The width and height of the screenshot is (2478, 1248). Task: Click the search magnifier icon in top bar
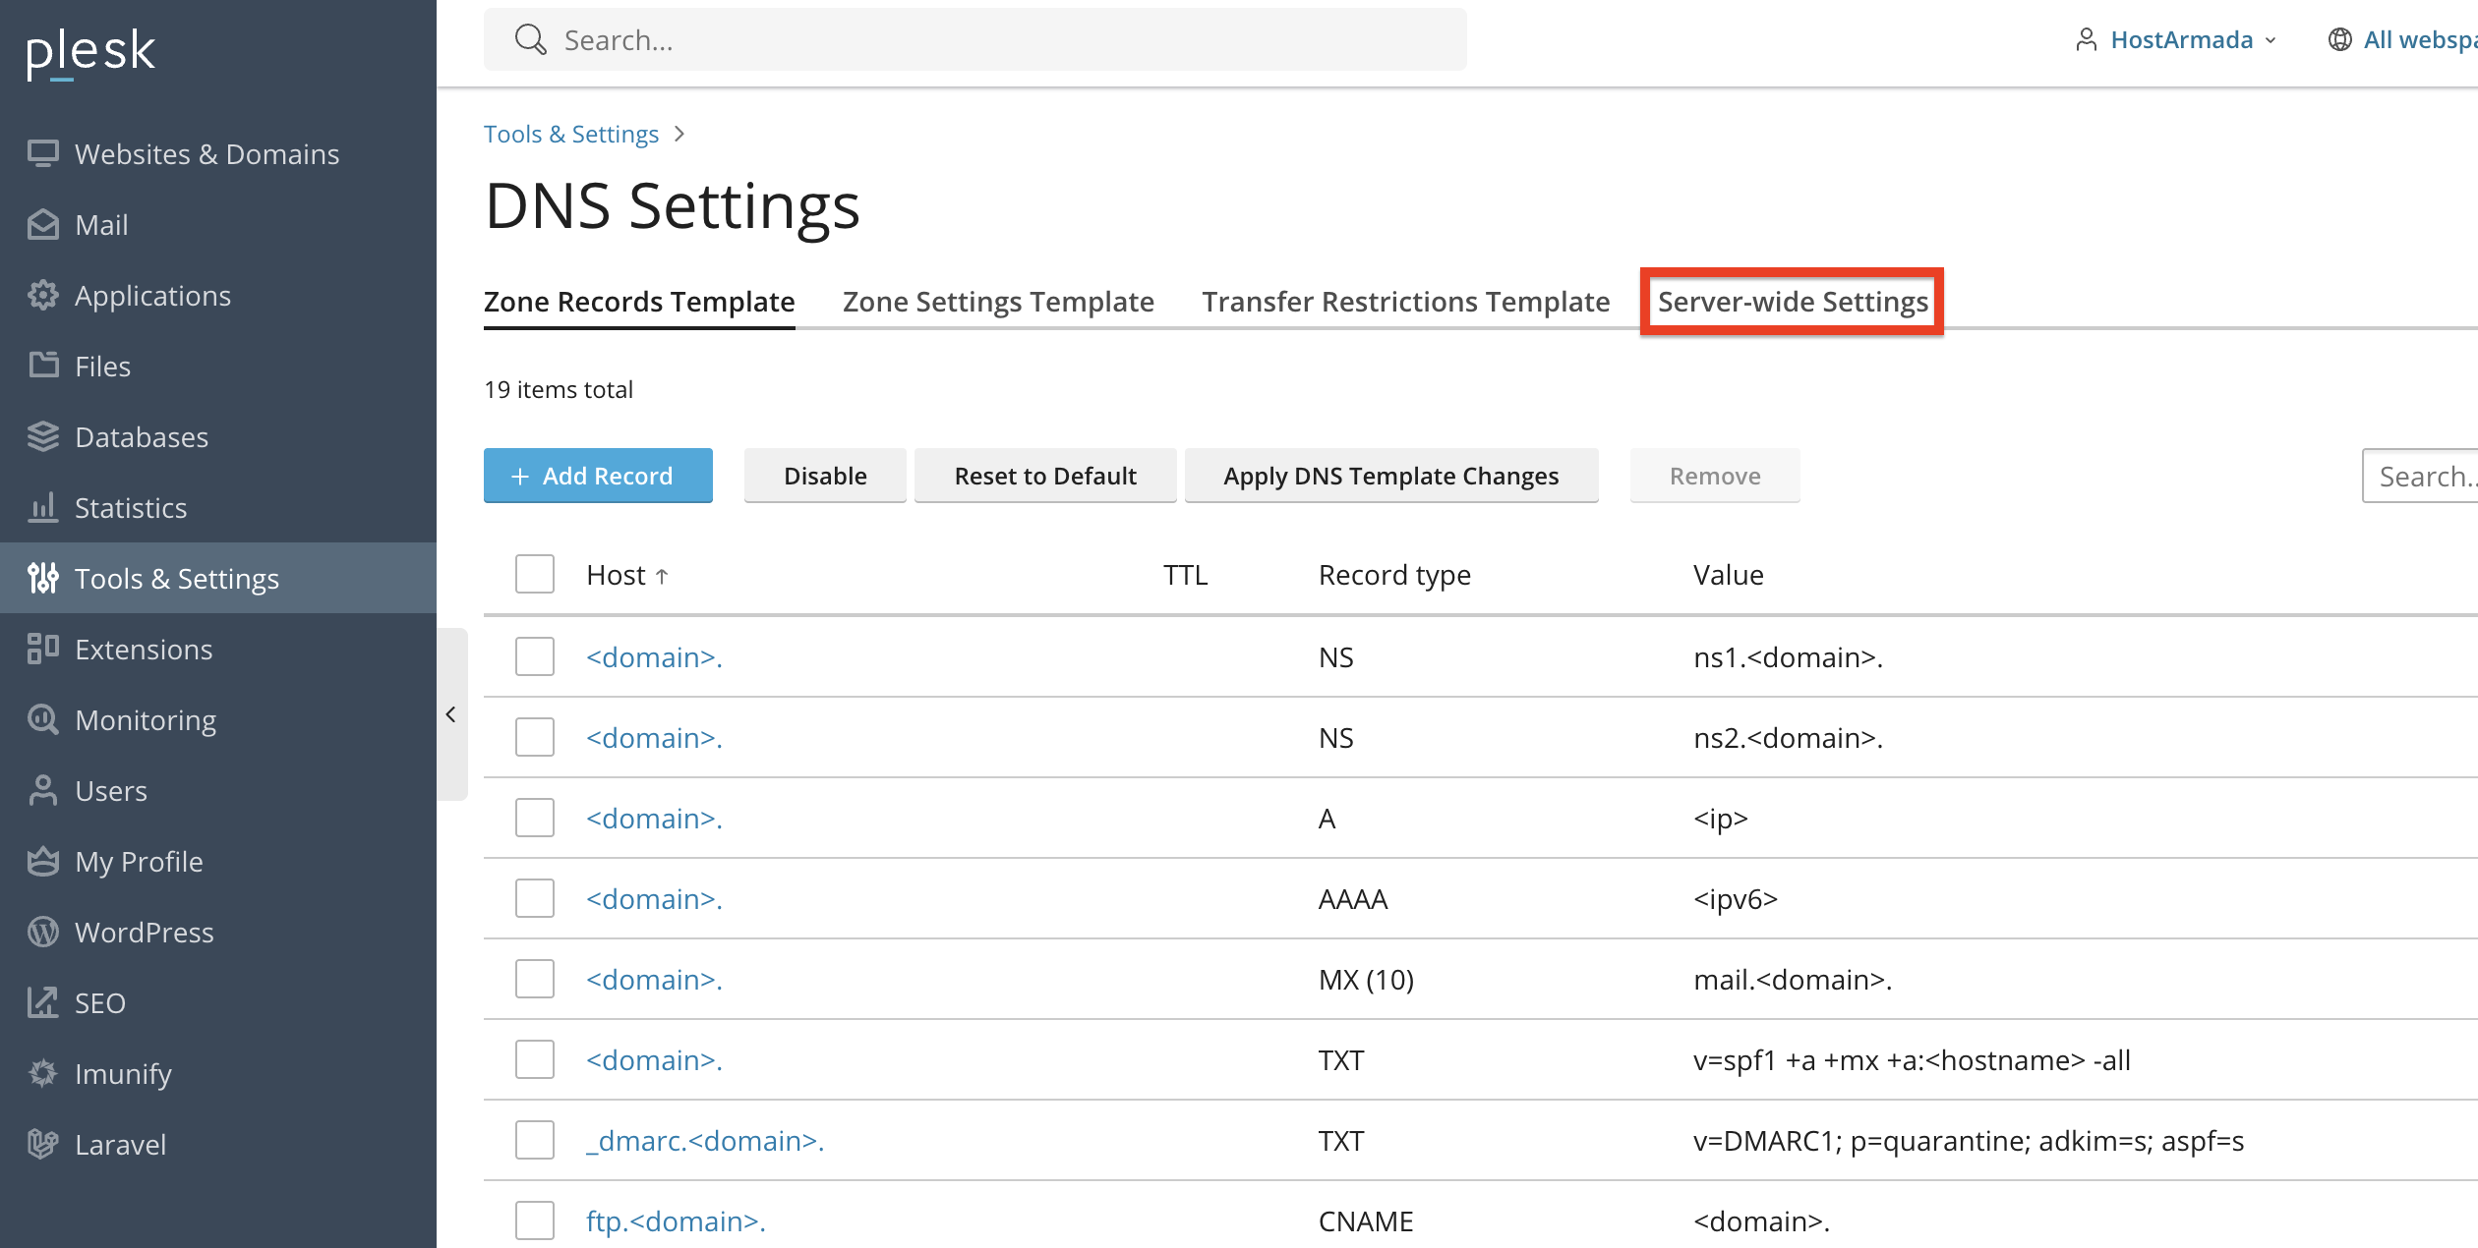(x=530, y=40)
